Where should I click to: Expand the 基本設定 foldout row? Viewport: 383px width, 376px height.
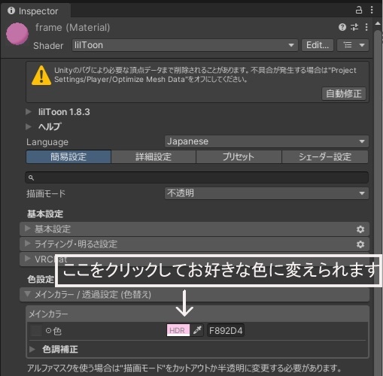pos(194,229)
